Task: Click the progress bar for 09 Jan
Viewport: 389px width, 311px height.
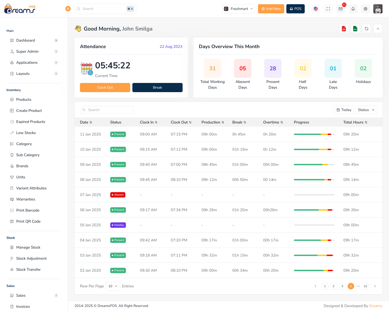Action: tap(314, 164)
